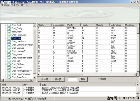Select Chat_Gift table in tree
This screenshot has width=140, height=101.
coord(16,61)
